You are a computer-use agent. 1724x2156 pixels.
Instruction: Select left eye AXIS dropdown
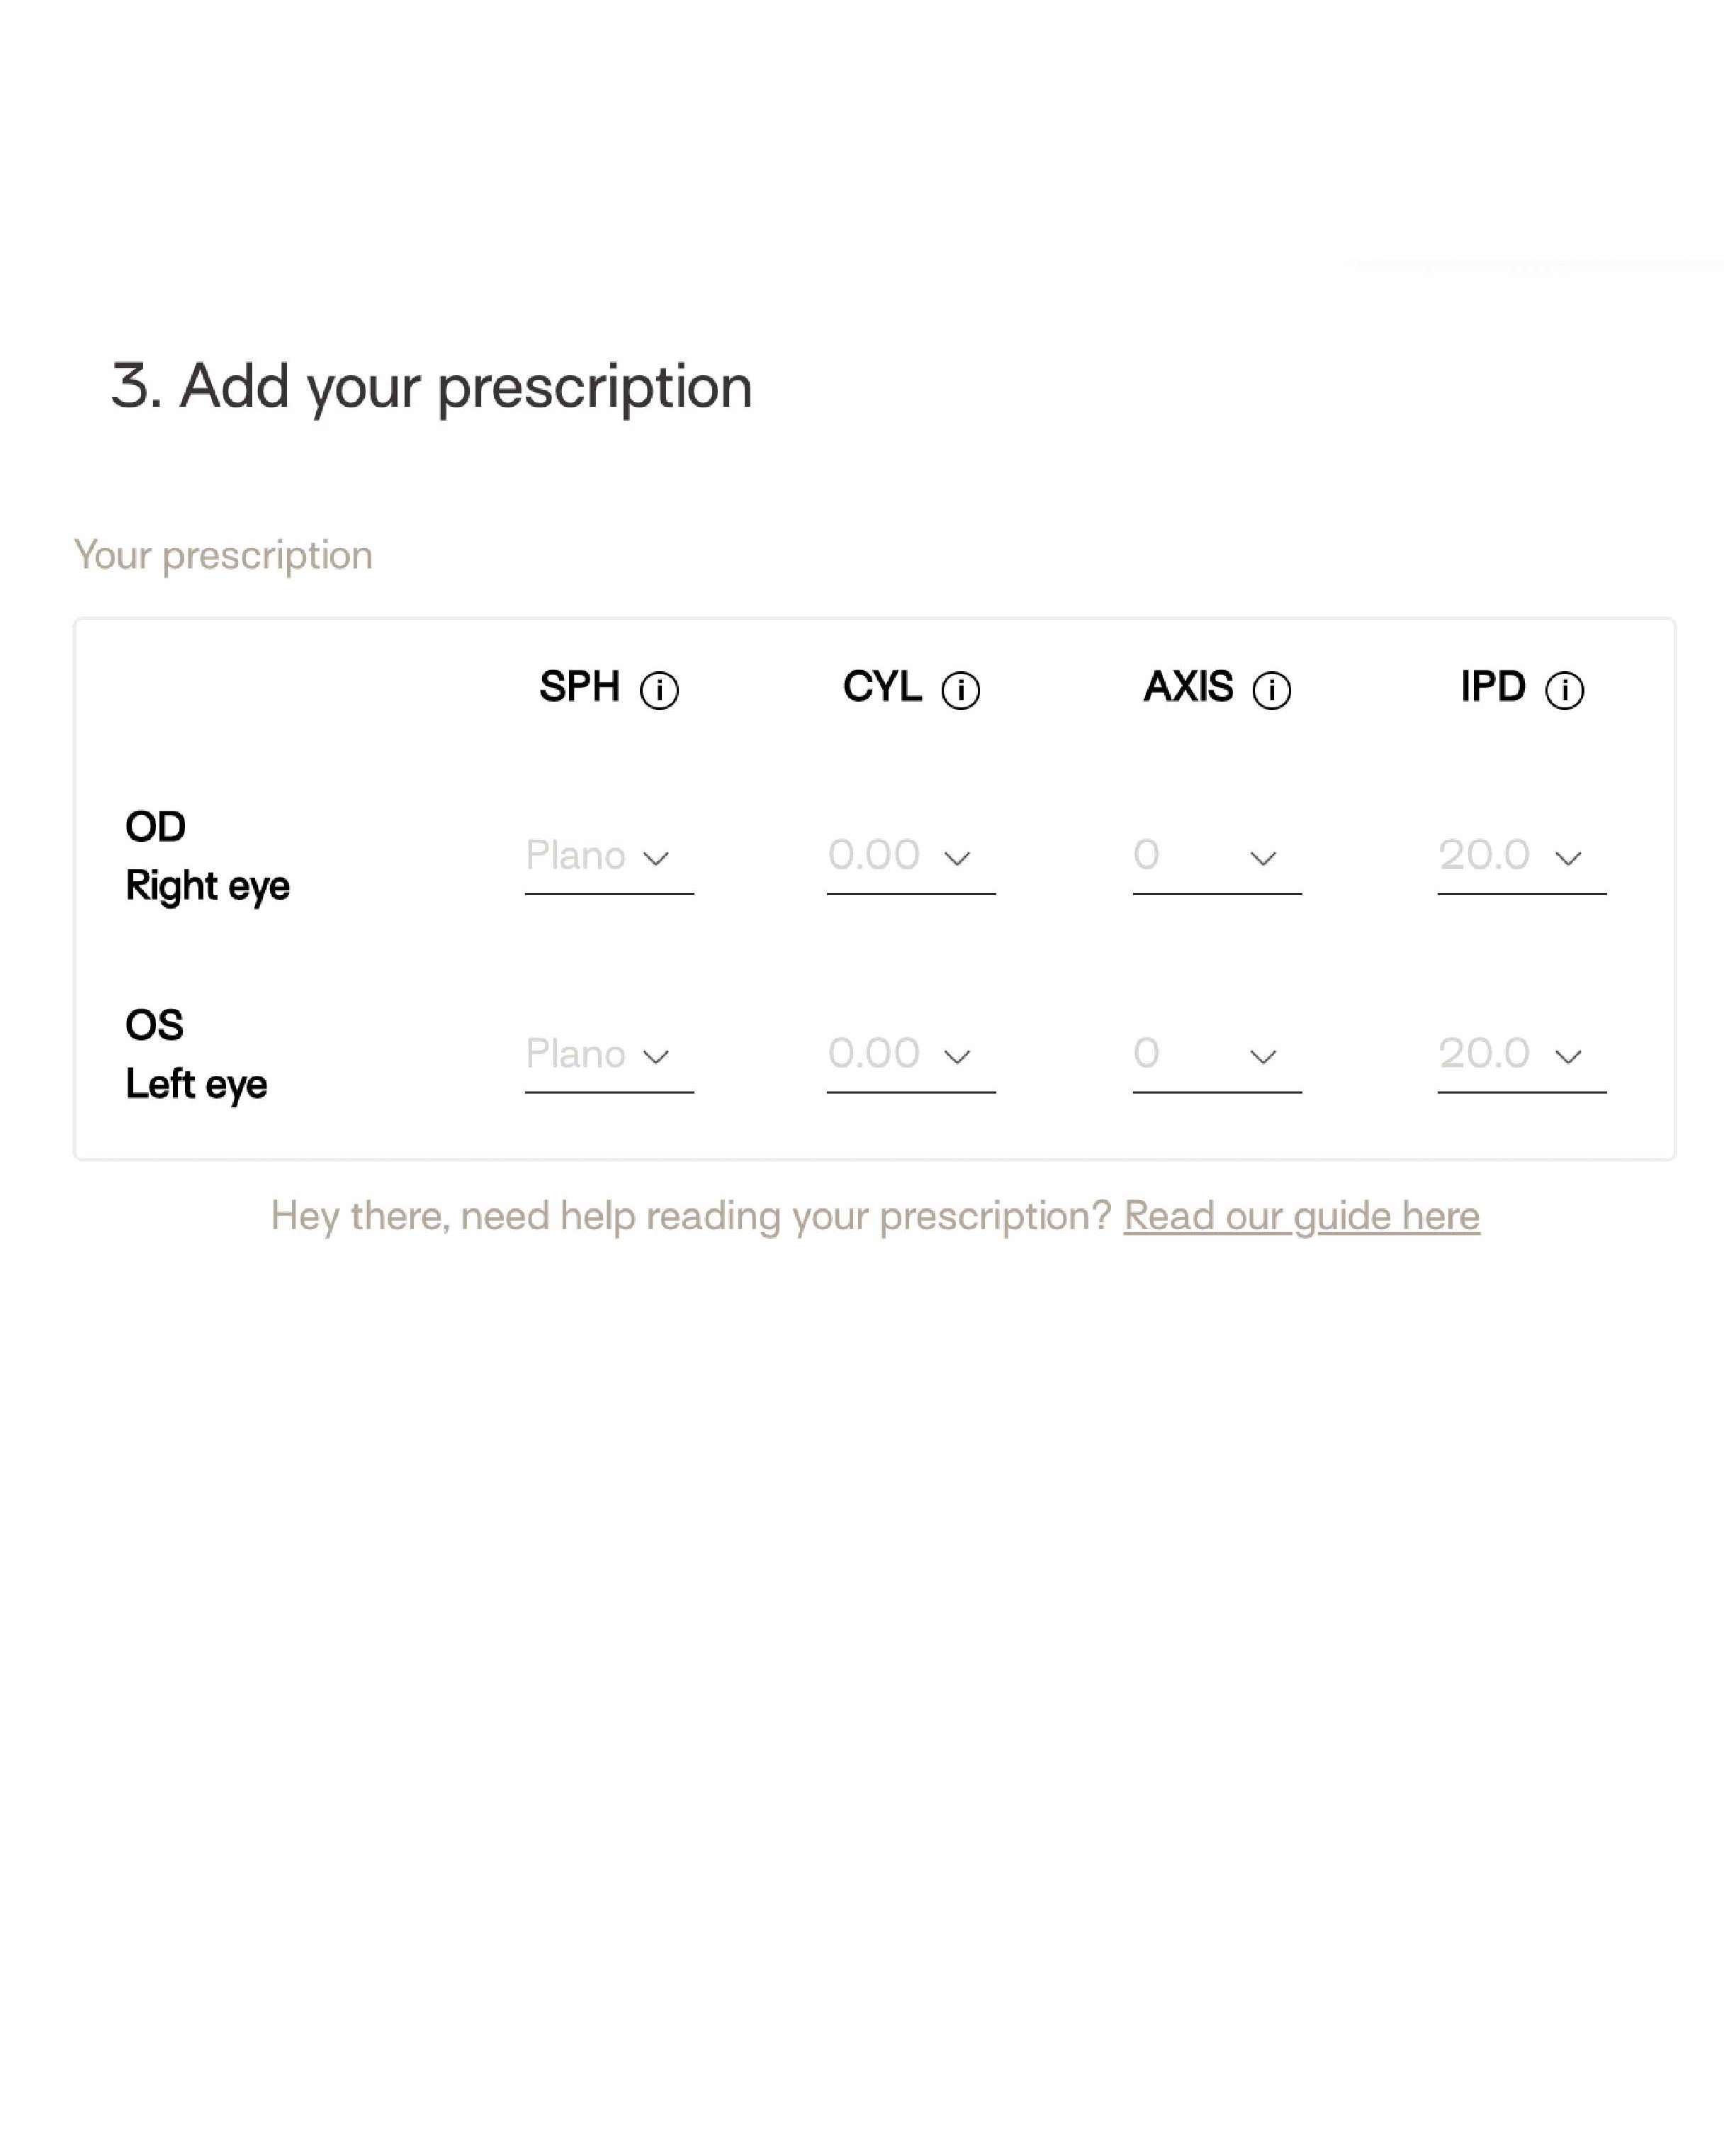click(1217, 1055)
